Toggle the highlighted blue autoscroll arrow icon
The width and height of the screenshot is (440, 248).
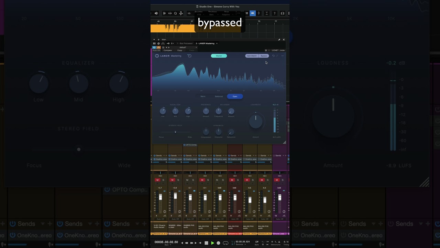pyautogui.click(x=253, y=13)
